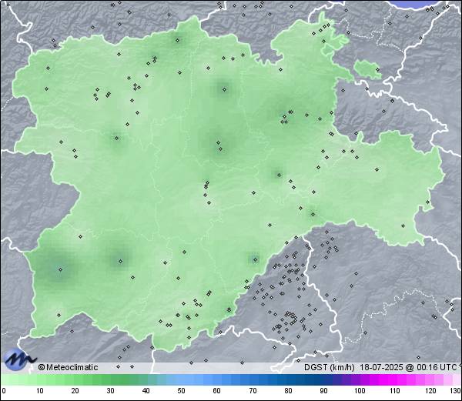Select the 60 scale label
The image size is (462, 401).
click(217, 391)
